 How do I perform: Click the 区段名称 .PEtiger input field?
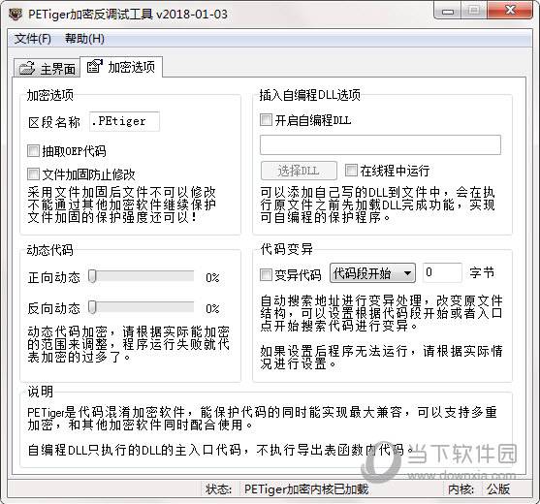coord(124,121)
